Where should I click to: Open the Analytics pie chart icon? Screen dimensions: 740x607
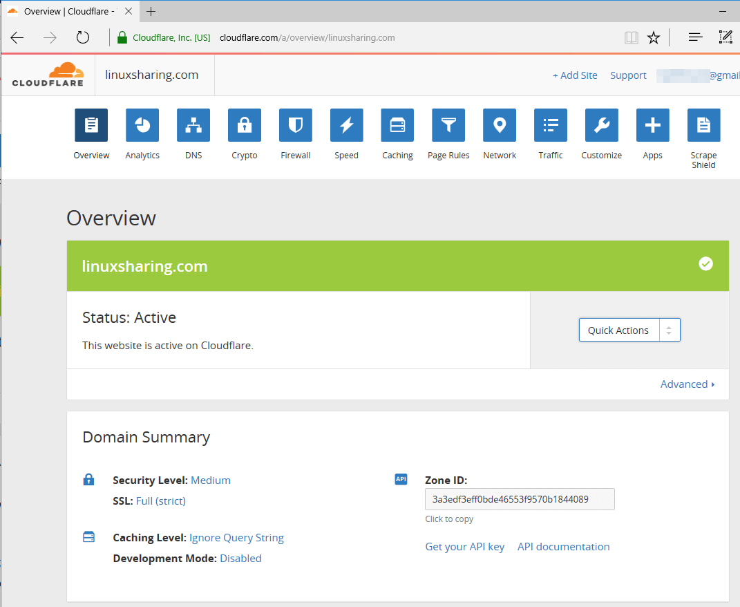click(142, 125)
